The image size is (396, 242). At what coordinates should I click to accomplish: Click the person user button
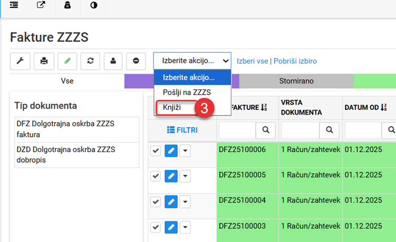(113, 61)
